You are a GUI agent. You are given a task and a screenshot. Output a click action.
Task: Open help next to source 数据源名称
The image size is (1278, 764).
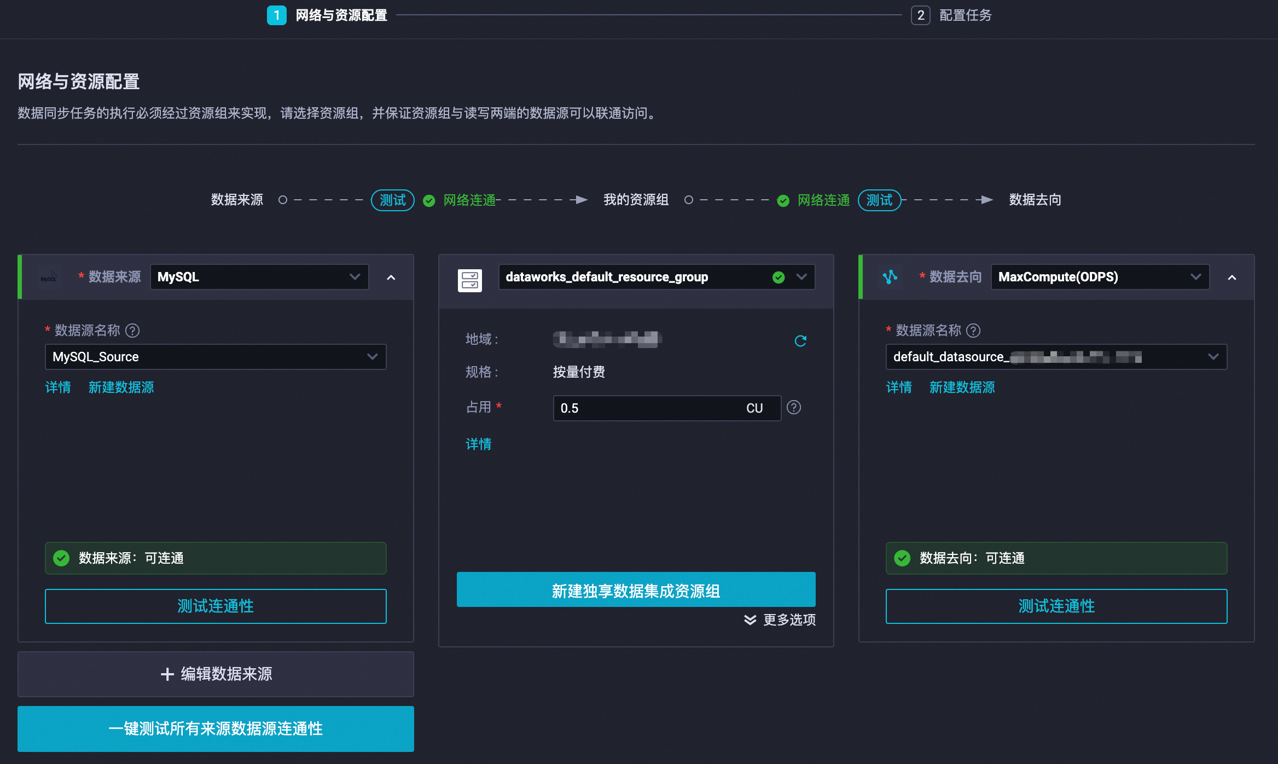coord(132,331)
